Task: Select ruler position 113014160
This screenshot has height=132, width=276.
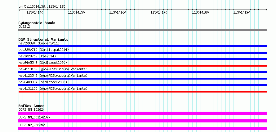Action: 118,12
